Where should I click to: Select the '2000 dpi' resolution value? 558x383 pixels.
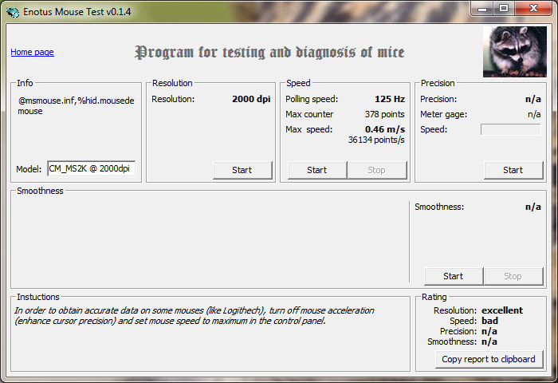coord(251,99)
